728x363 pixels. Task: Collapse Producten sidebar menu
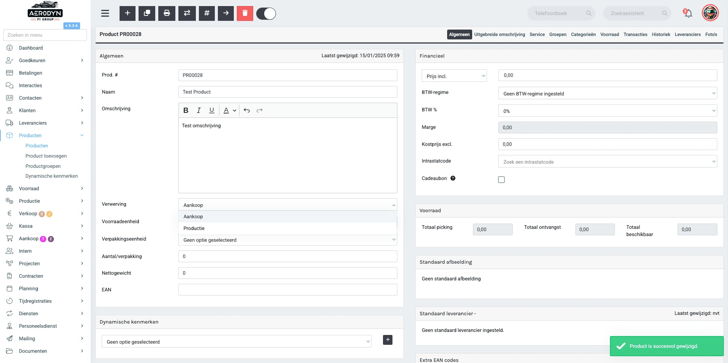click(45, 135)
